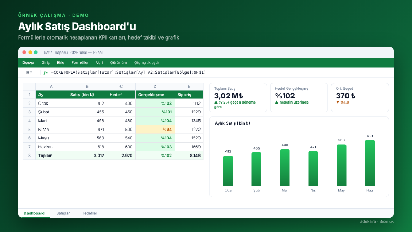Click the 'Mayıs' cell
The image size is (412, 232).
tap(51, 138)
